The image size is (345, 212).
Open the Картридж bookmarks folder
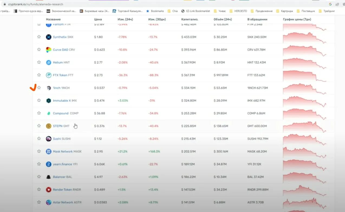click(x=285, y=11)
